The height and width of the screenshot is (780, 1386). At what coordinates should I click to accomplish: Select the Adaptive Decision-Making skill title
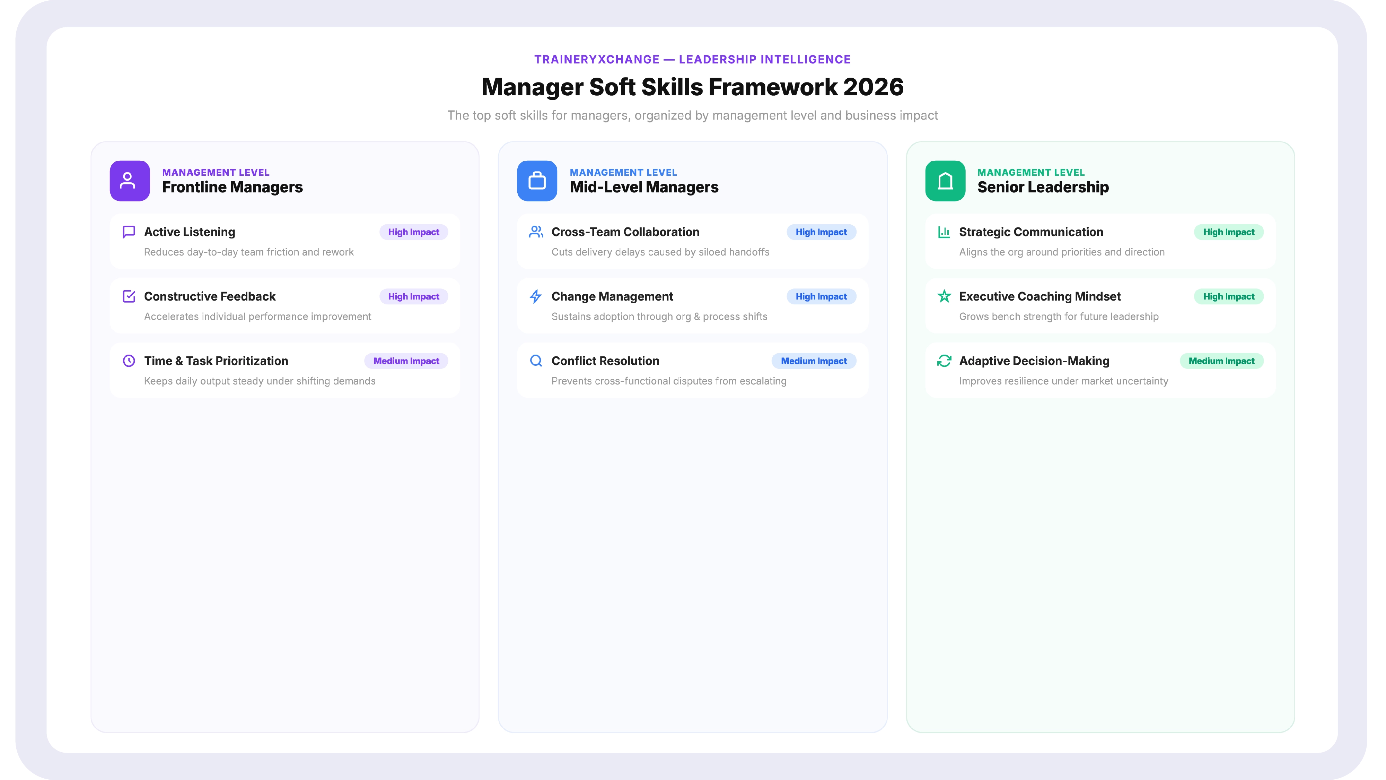tap(1034, 361)
